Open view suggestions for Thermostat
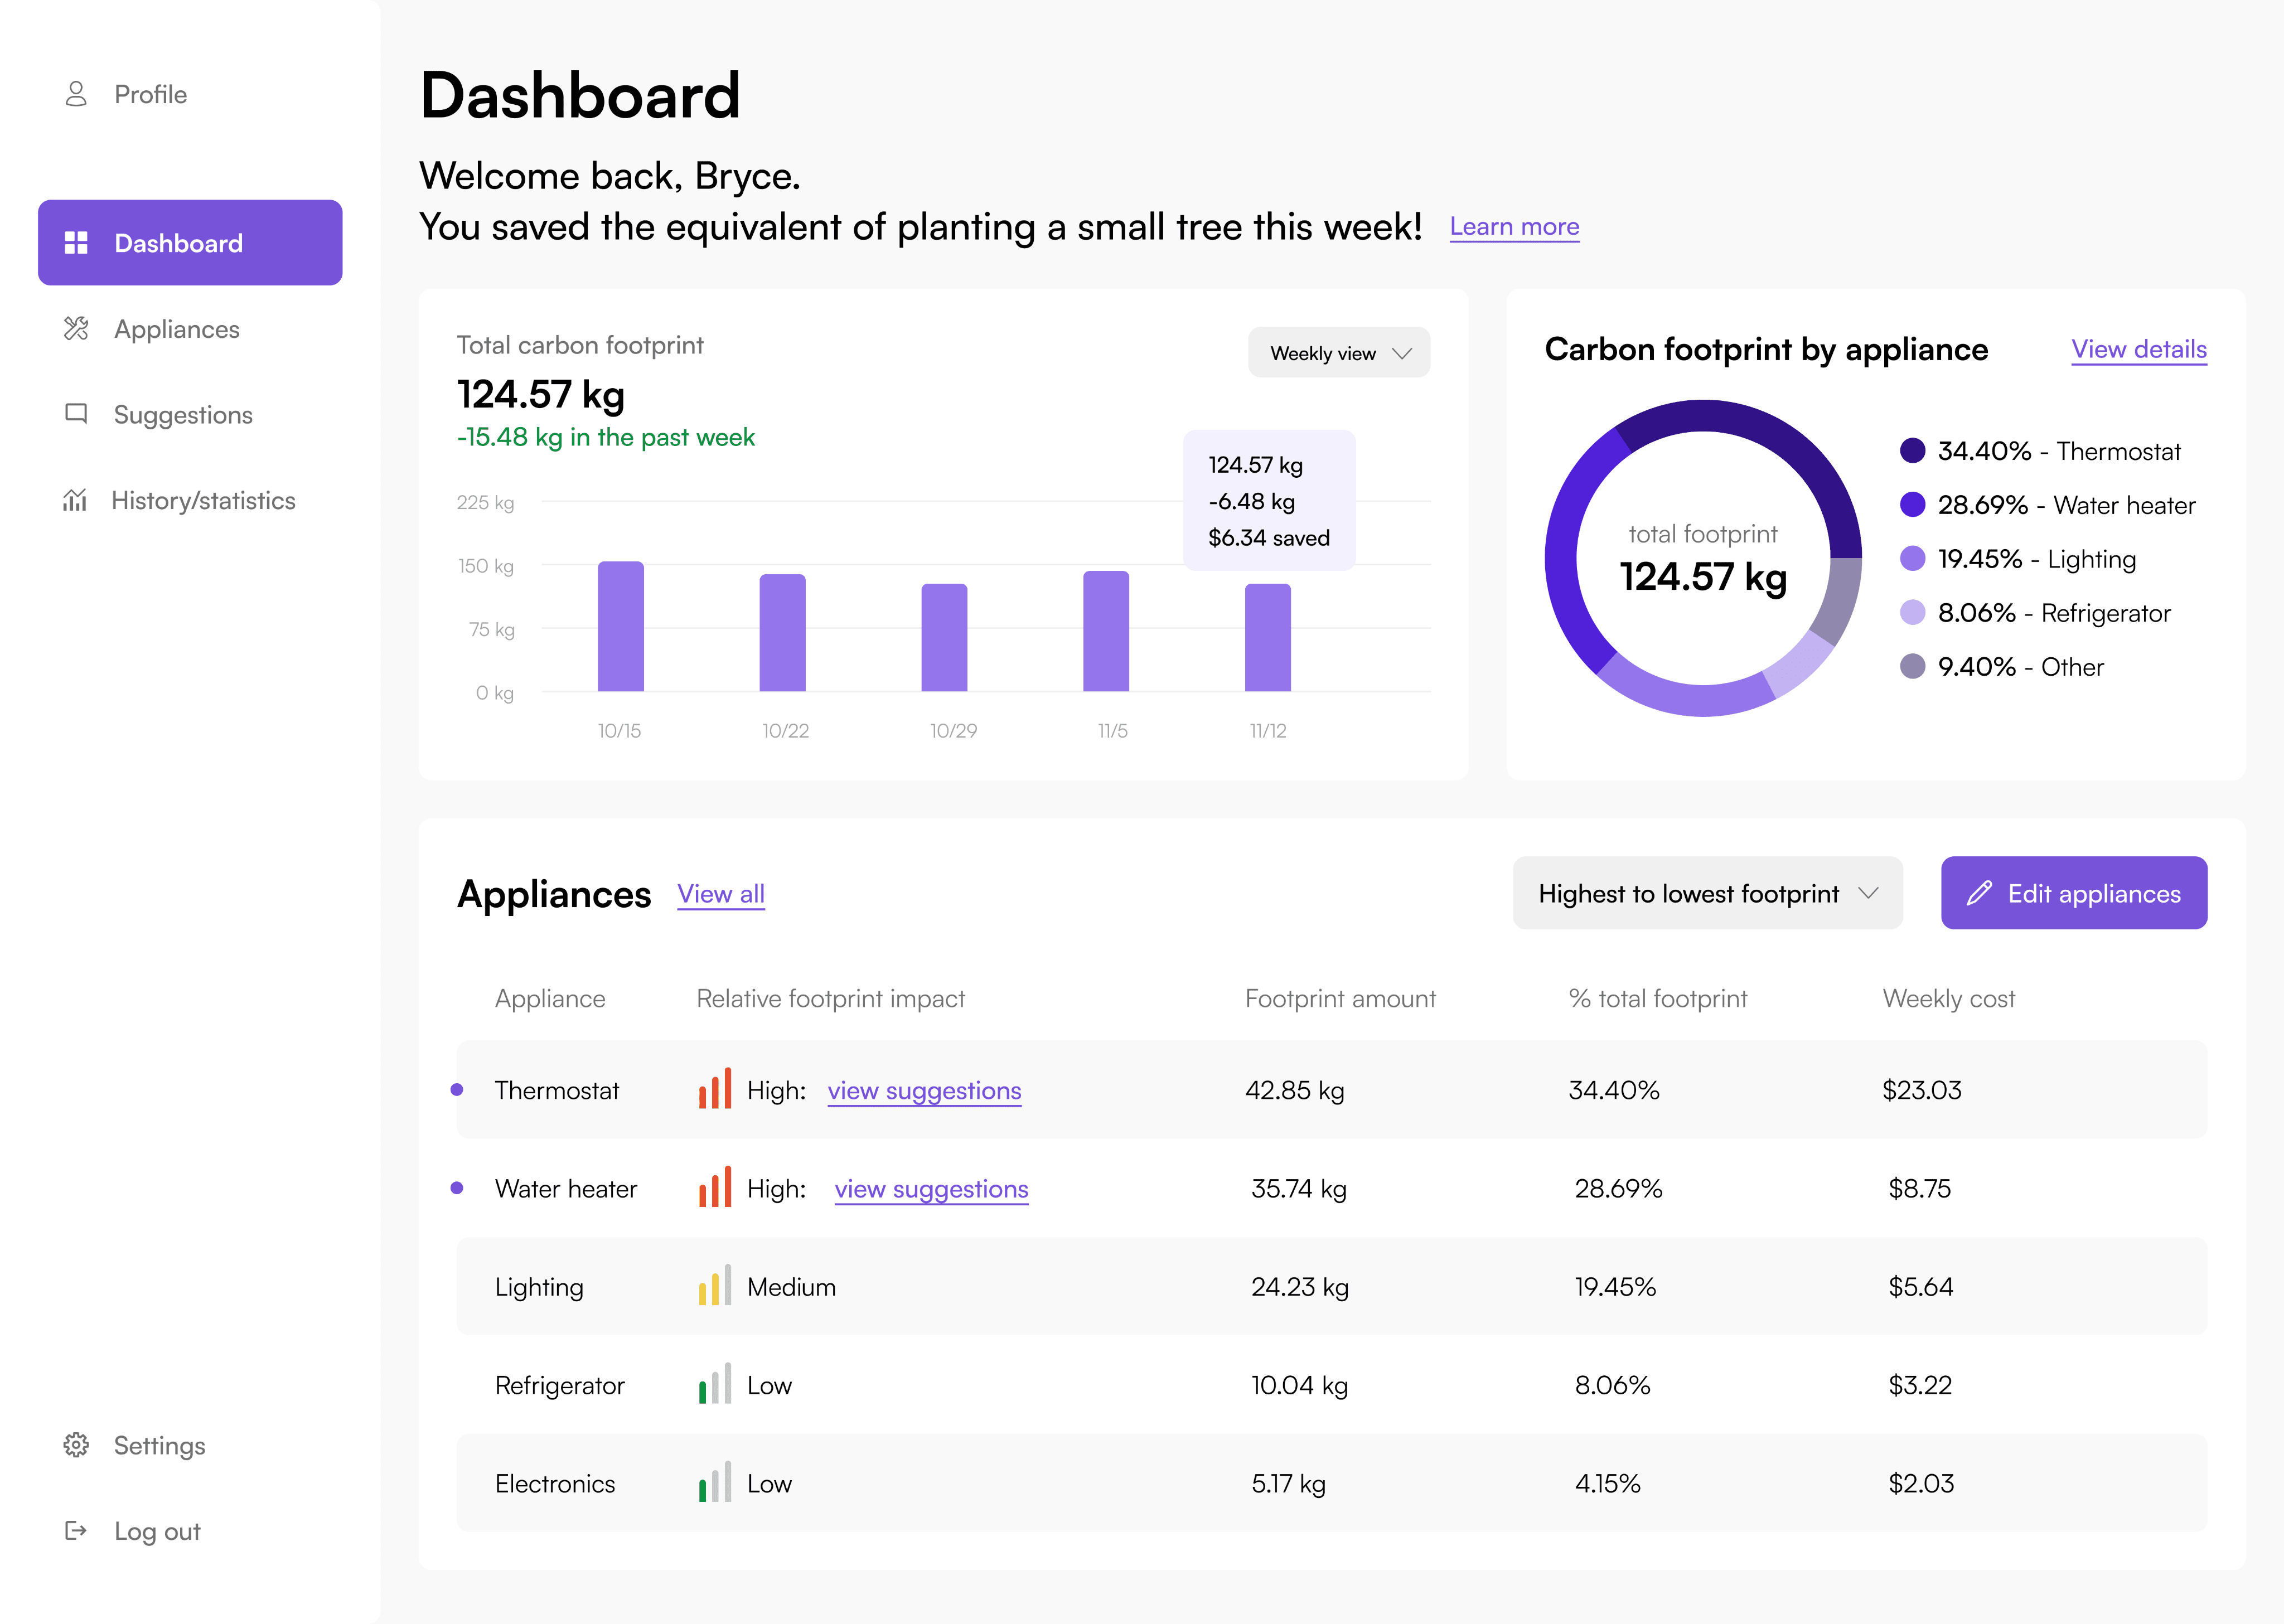This screenshot has width=2284, height=1624. coord(924,1091)
